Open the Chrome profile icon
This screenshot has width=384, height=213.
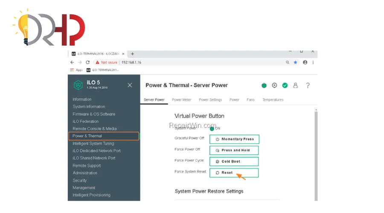(305, 62)
